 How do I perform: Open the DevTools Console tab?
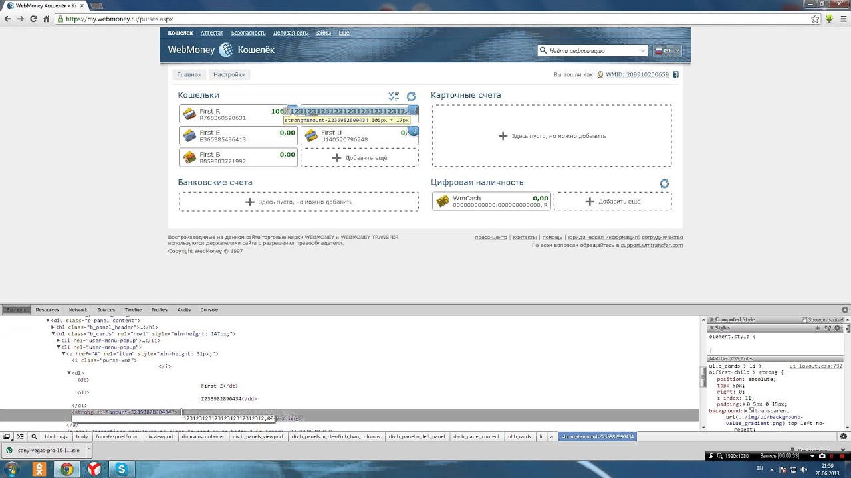pyautogui.click(x=209, y=310)
